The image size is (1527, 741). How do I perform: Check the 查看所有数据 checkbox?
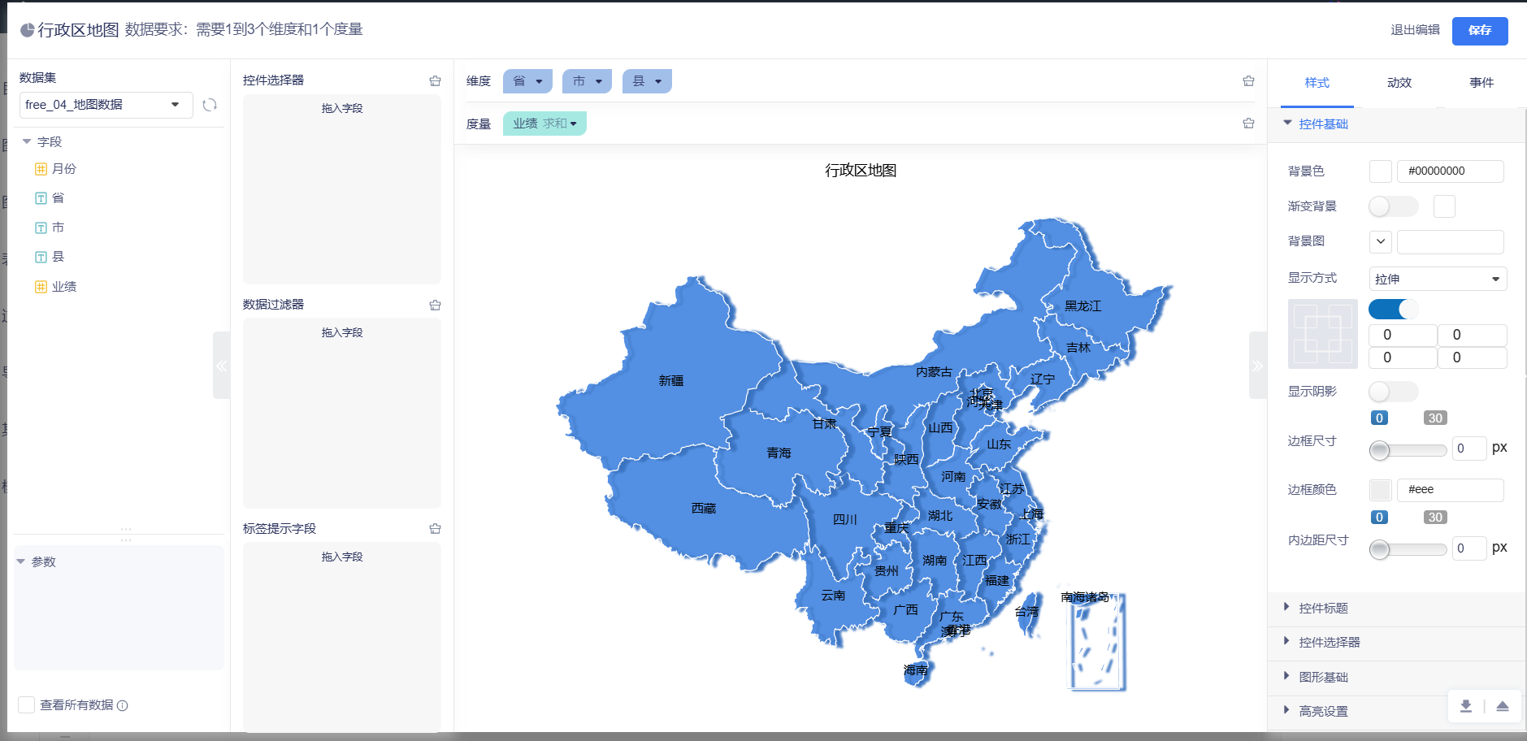click(x=27, y=705)
